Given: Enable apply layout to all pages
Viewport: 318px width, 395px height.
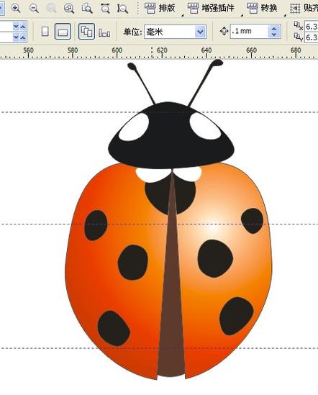Looking at the screenshot, I should [86, 32].
